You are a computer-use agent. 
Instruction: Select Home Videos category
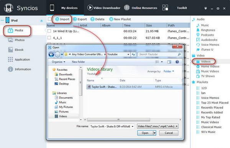tap(208, 67)
